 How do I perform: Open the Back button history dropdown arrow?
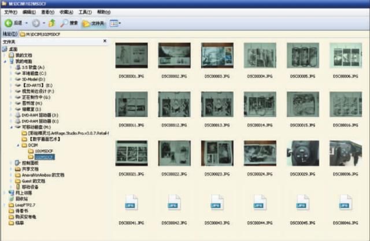[x=26, y=23]
